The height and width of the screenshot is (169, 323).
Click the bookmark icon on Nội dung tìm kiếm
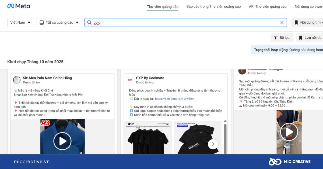296,23
